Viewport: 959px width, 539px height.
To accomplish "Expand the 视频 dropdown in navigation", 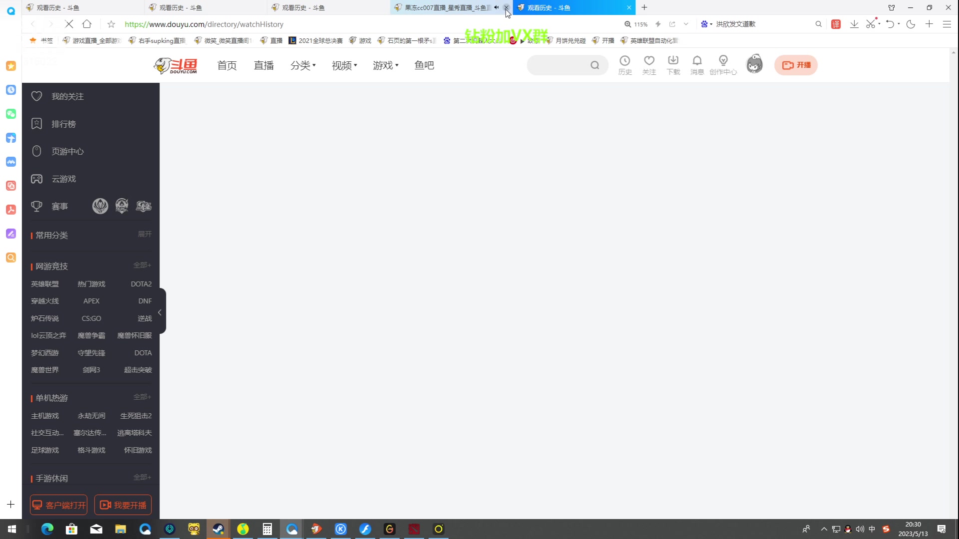I will pos(344,65).
